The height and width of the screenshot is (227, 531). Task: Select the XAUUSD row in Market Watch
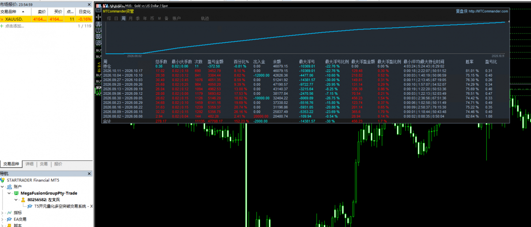click(46, 19)
